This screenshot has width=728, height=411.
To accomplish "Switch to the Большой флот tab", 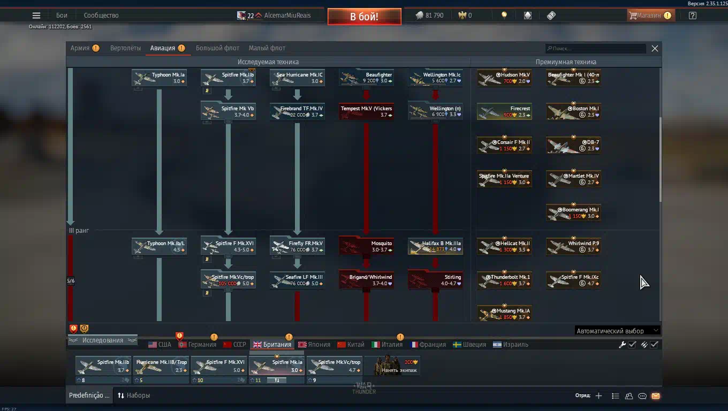I will pos(217,48).
